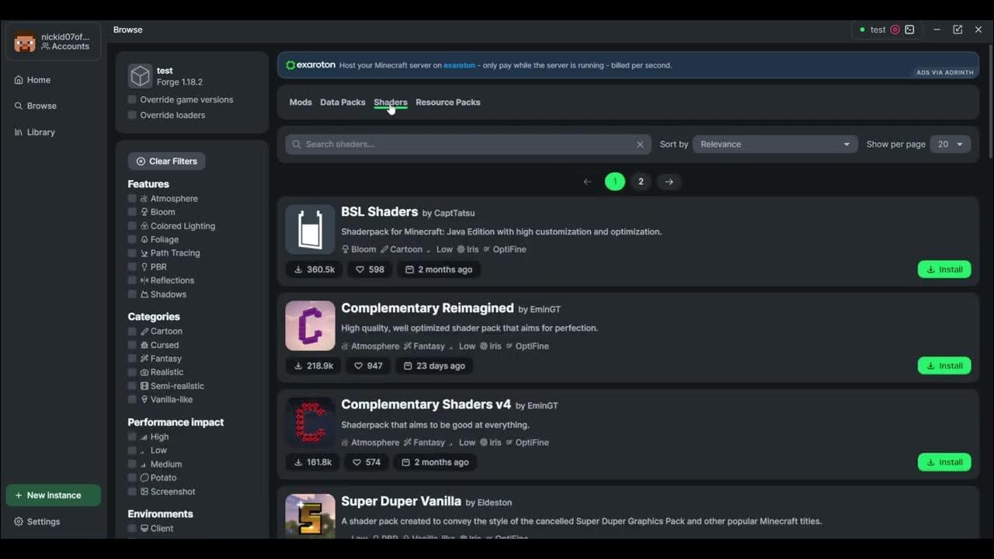Switch to the Data Packs tab
Screen dimensions: 994x559
click(x=342, y=102)
